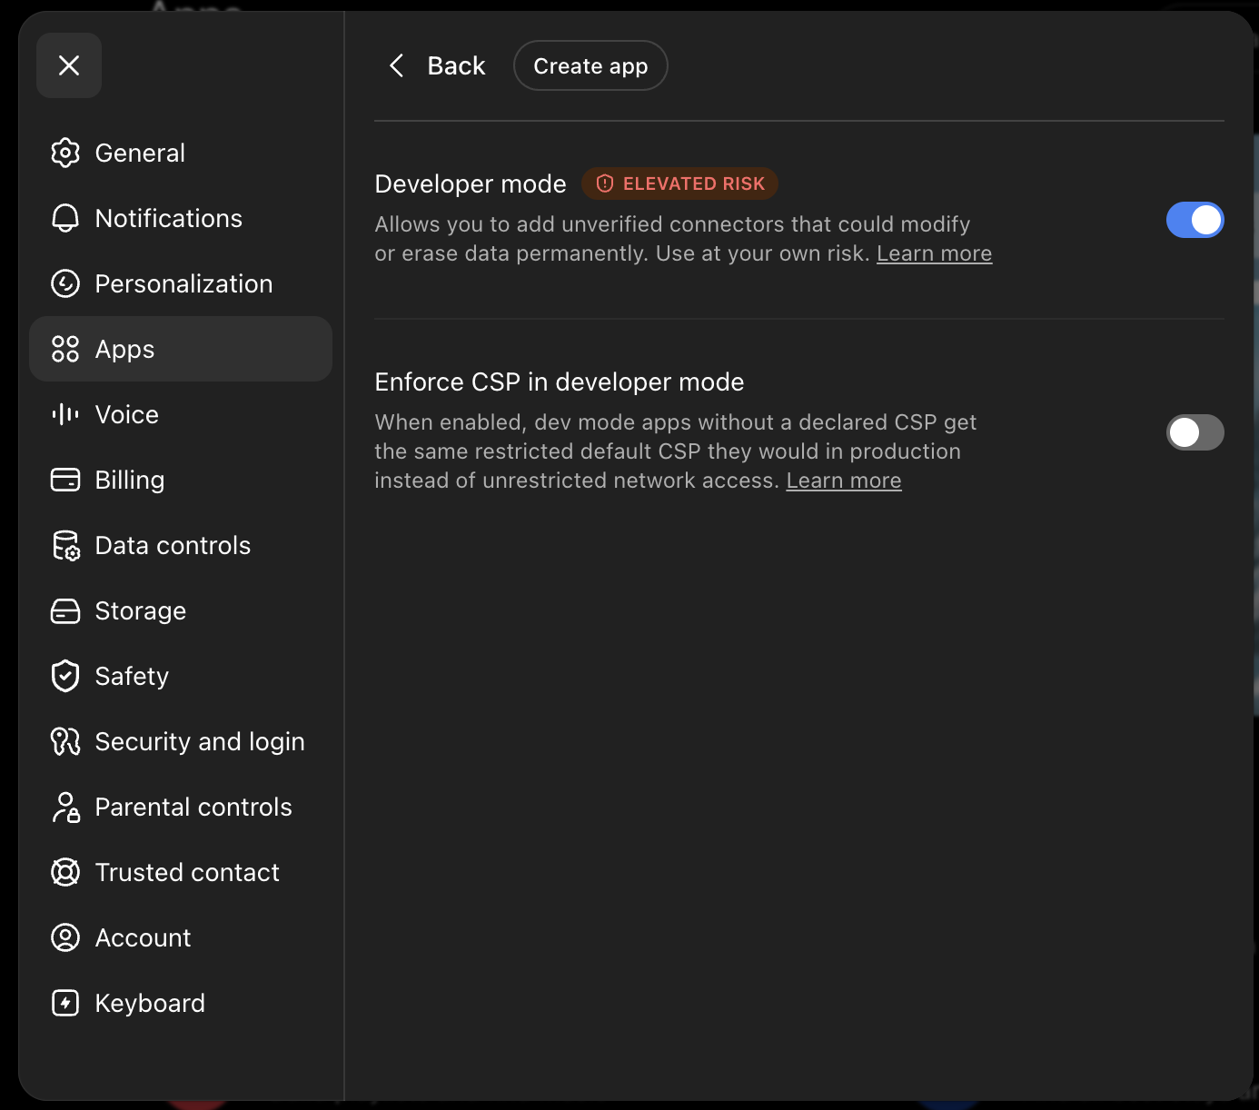Click the General gear icon
The height and width of the screenshot is (1110, 1259).
[65, 153]
